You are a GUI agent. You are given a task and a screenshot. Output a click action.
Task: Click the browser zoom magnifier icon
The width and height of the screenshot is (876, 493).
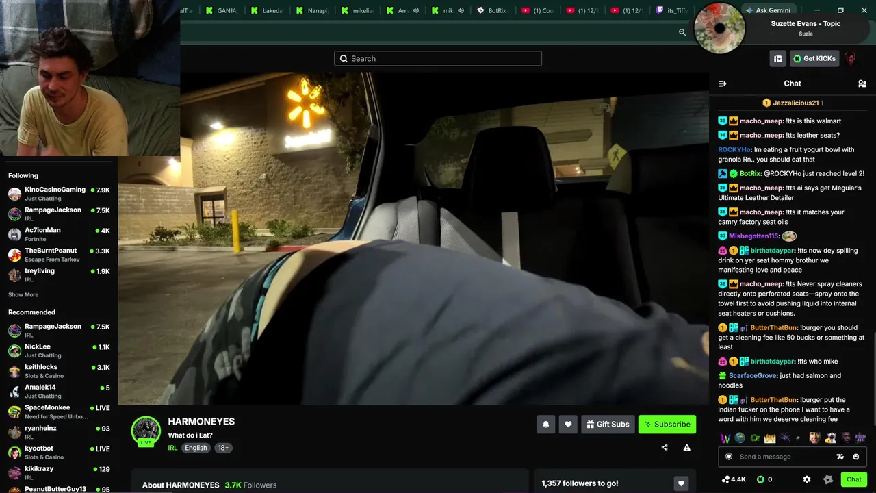point(682,32)
